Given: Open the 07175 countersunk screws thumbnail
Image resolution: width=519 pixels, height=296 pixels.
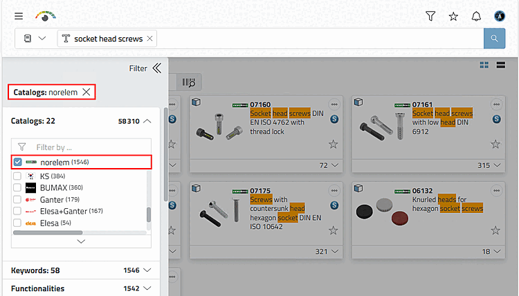Looking at the screenshot, I should tap(219, 212).
